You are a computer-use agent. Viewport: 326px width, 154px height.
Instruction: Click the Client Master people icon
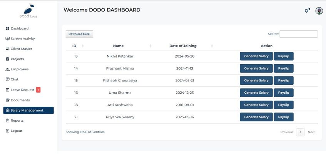click(x=7, y=49)
